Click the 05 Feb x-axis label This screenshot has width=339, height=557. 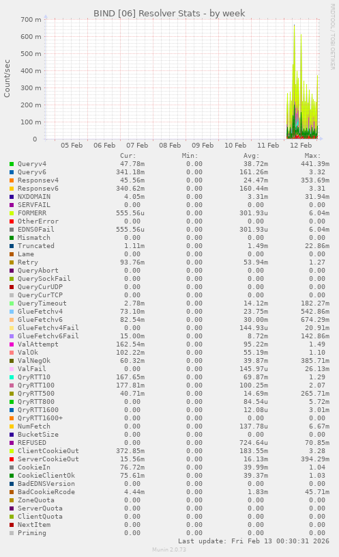72,146
